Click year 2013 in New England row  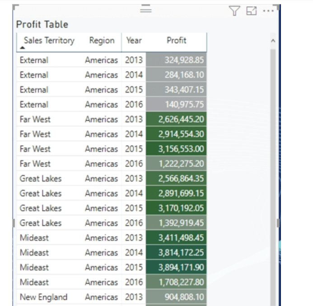point(134,297)
